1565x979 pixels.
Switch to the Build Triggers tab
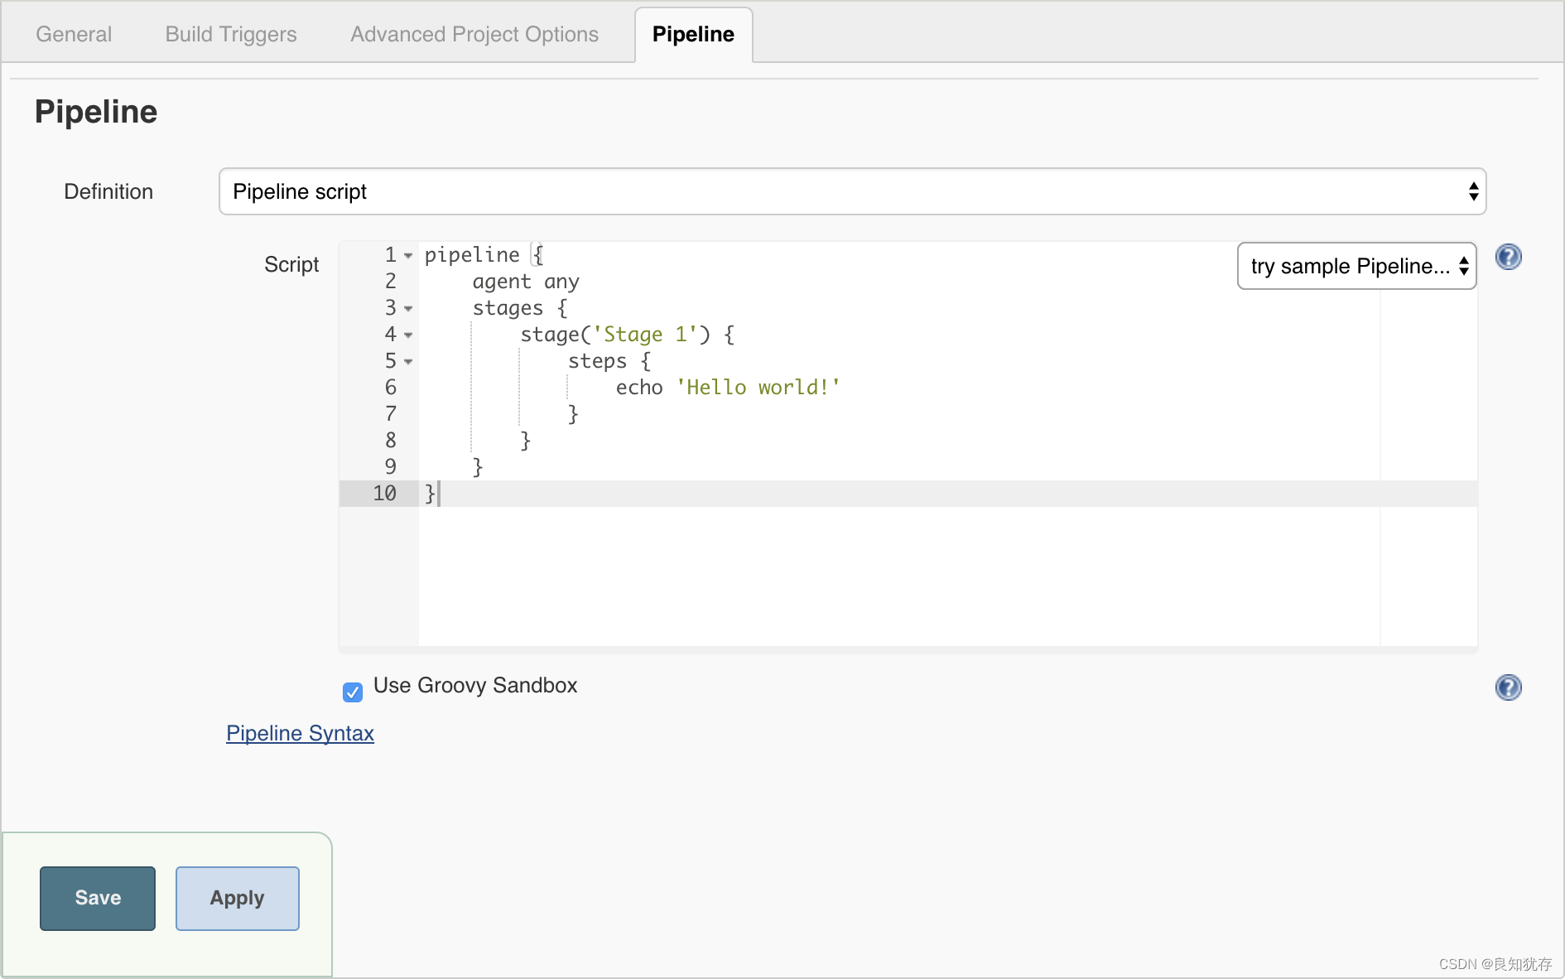tap(230, 34)
